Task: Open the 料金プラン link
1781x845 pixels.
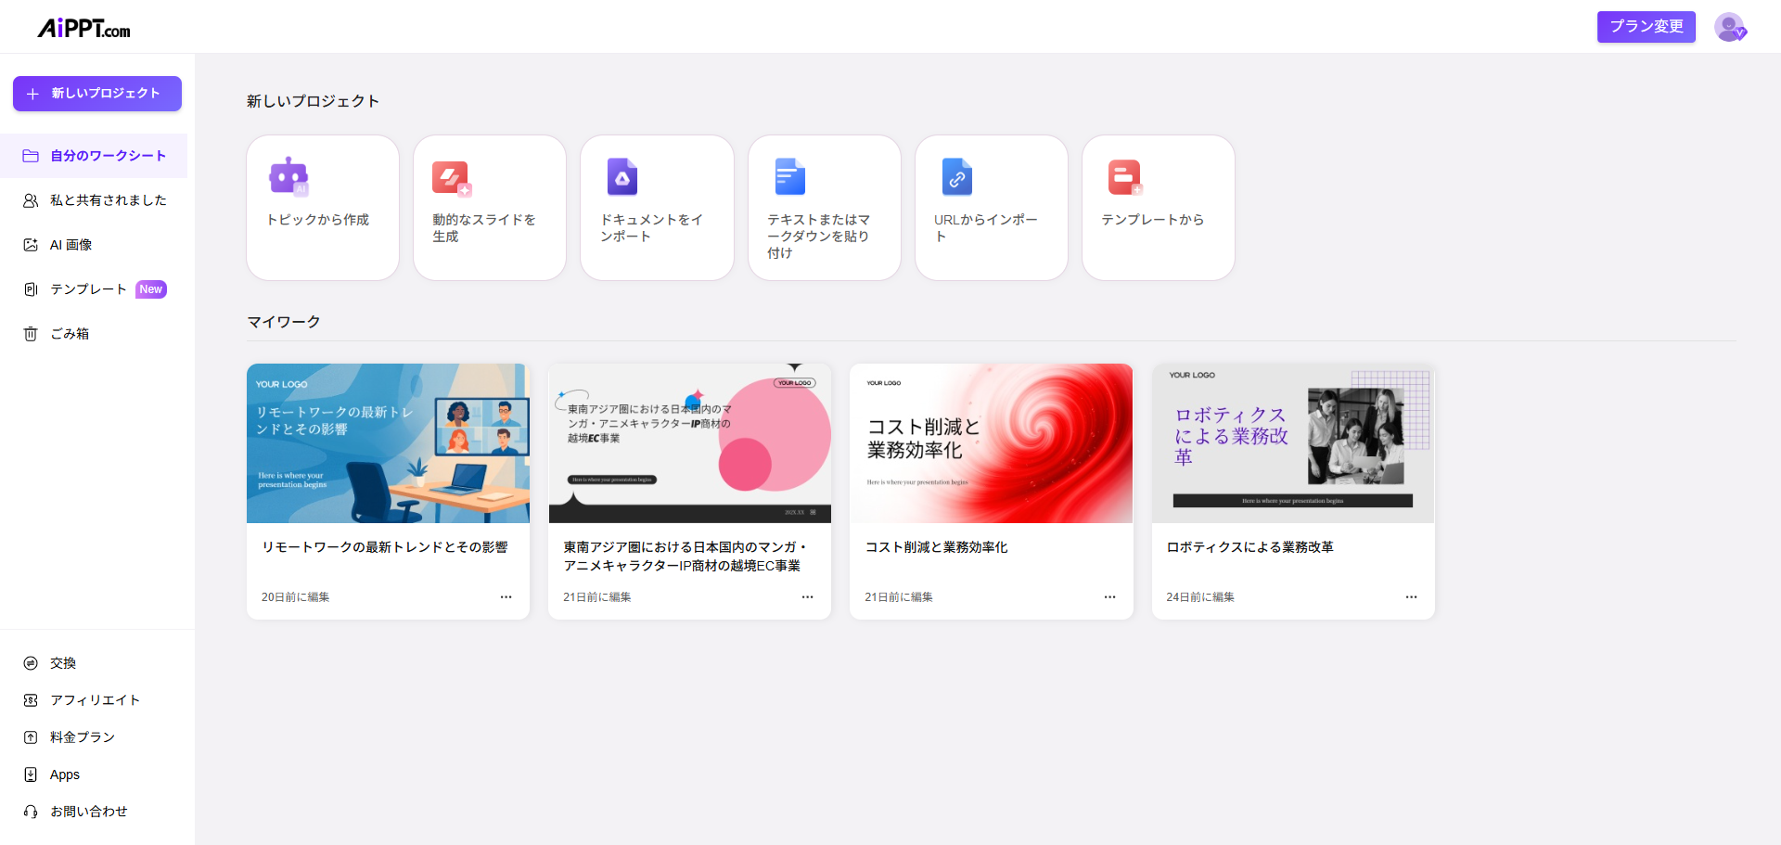Action: (x=82, y=737)
